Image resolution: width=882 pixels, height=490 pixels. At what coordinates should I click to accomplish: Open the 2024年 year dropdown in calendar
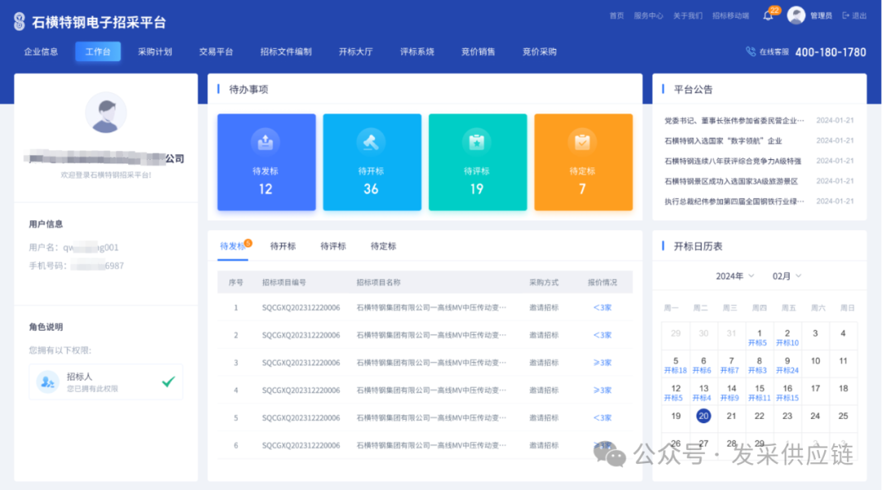(x=736, y=276)
